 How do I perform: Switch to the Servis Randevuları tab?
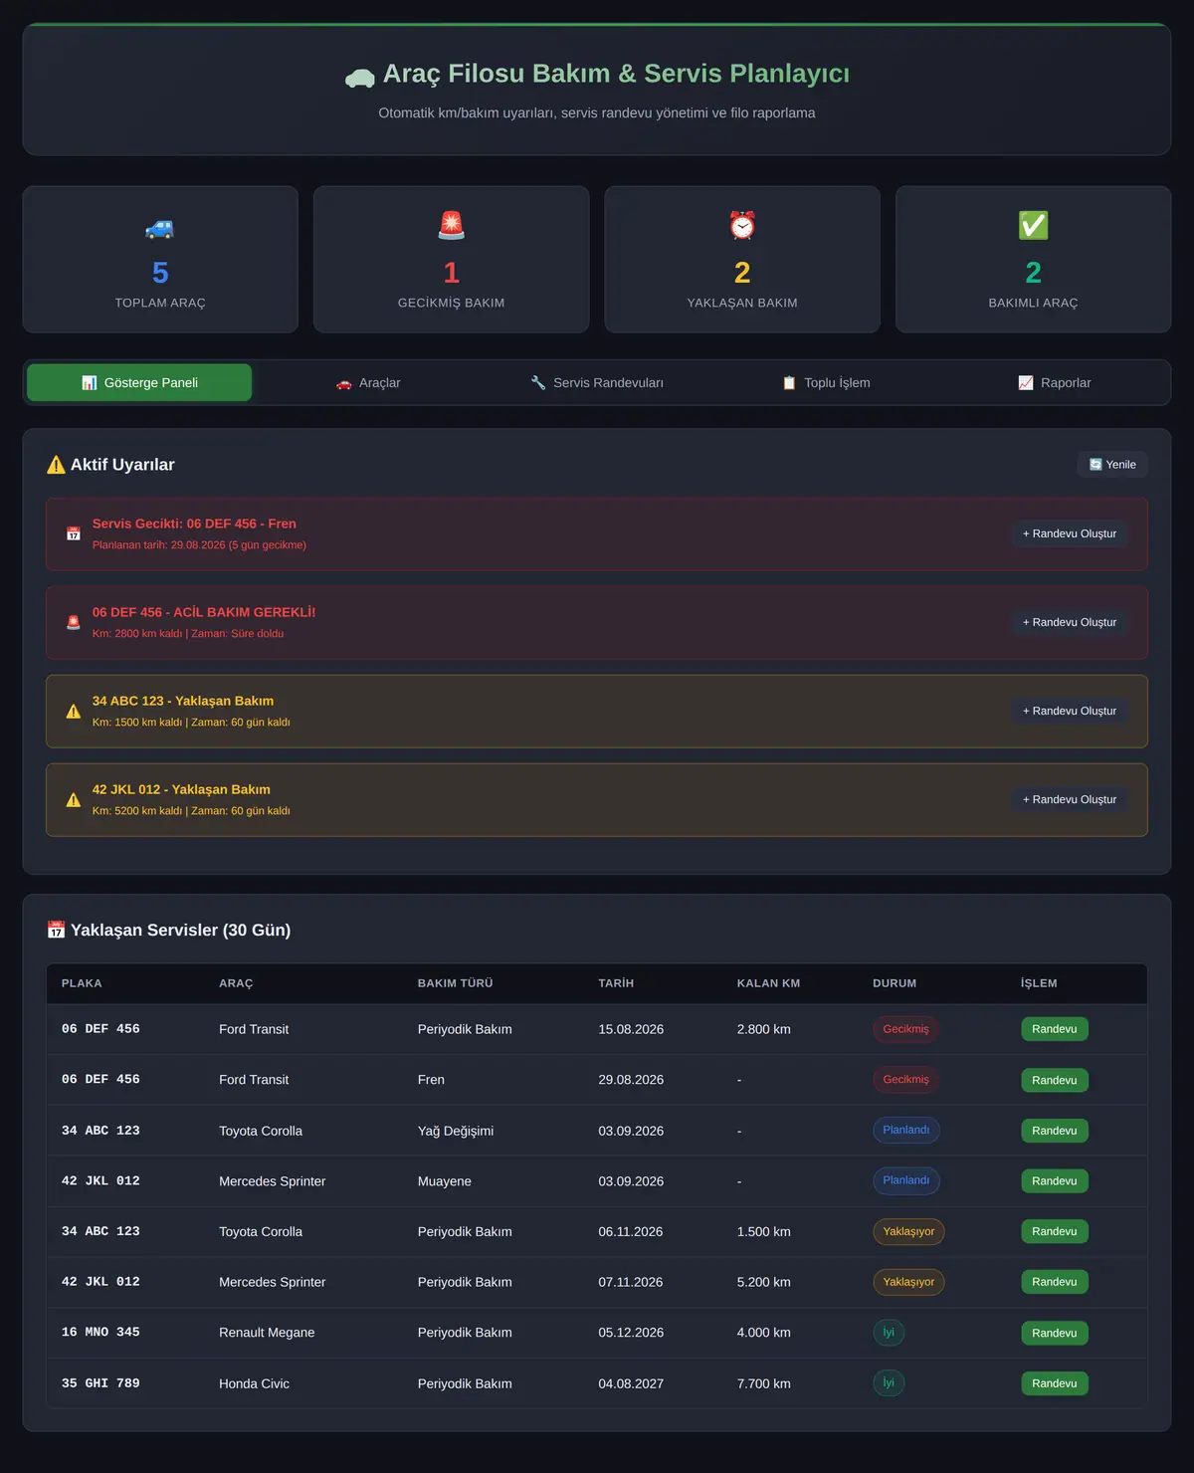tap(597, 383)
